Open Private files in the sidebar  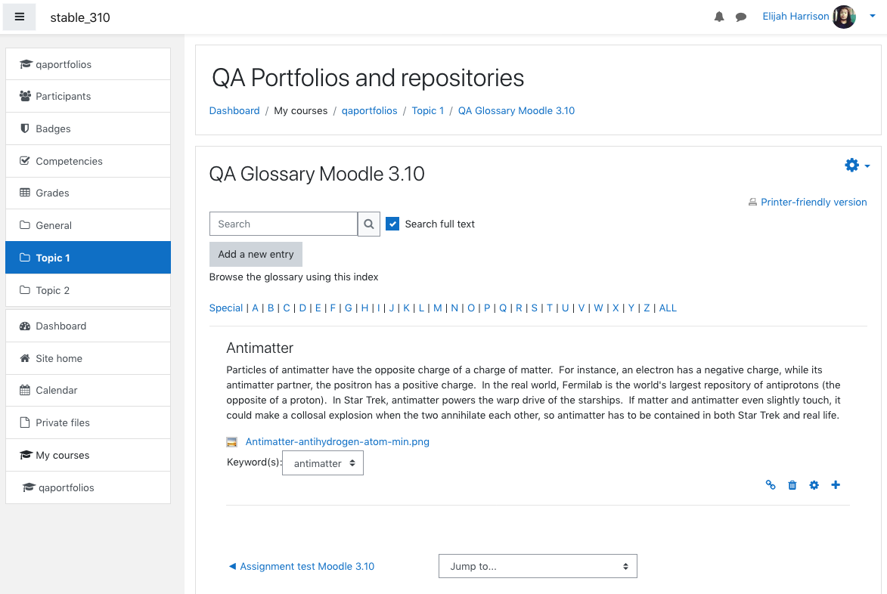click(88, 422)
